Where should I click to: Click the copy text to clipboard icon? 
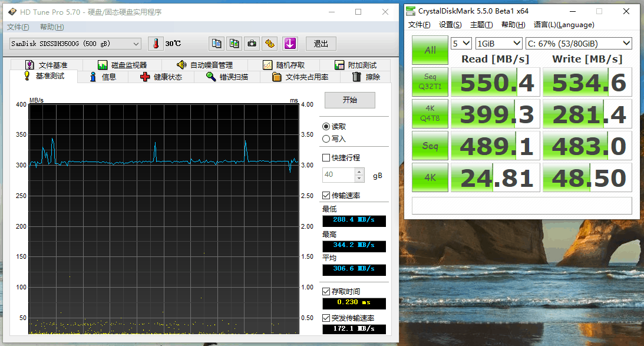pyautogui.click(x=217, y=44)
